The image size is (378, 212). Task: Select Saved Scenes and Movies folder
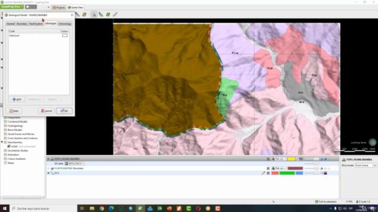coord(21,134)
